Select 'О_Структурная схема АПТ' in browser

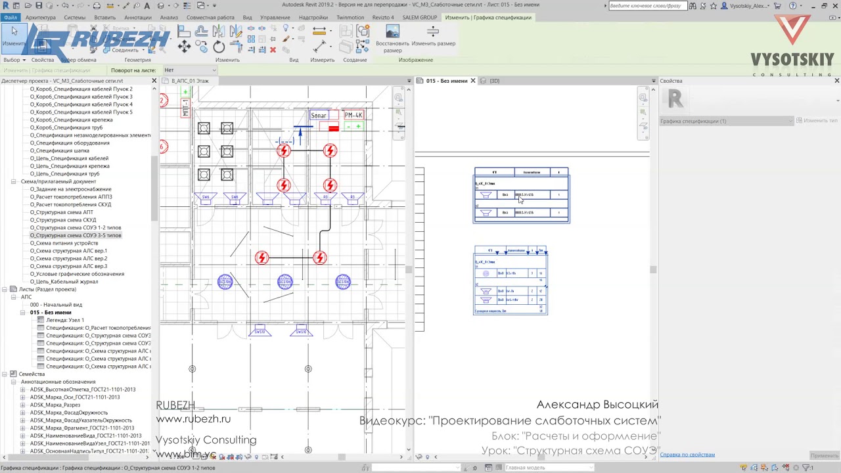[x=61, y=212]
